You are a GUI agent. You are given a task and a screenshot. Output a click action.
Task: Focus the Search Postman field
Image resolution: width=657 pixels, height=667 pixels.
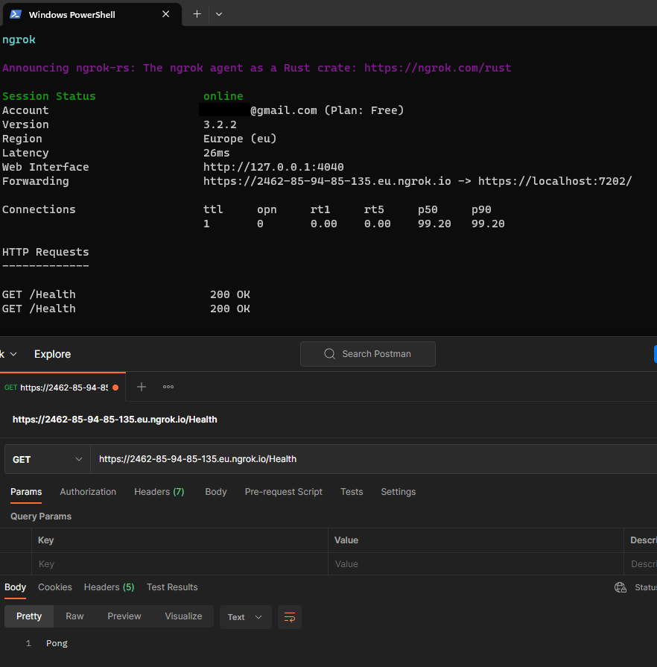point(368,354)
